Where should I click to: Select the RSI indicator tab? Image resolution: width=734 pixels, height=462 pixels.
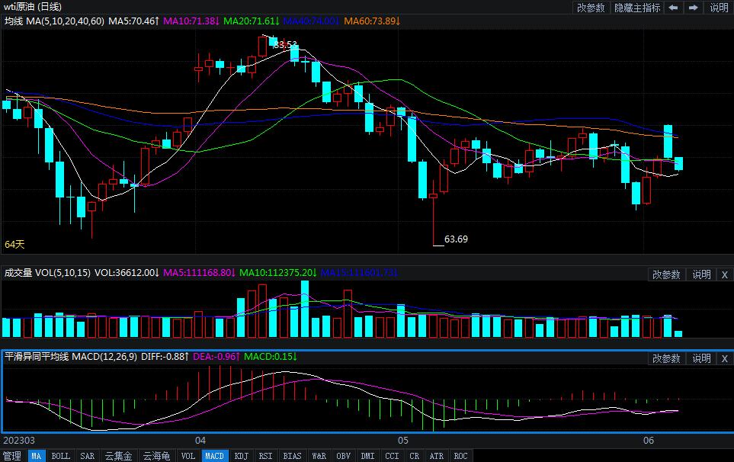[x=265, y=456]
